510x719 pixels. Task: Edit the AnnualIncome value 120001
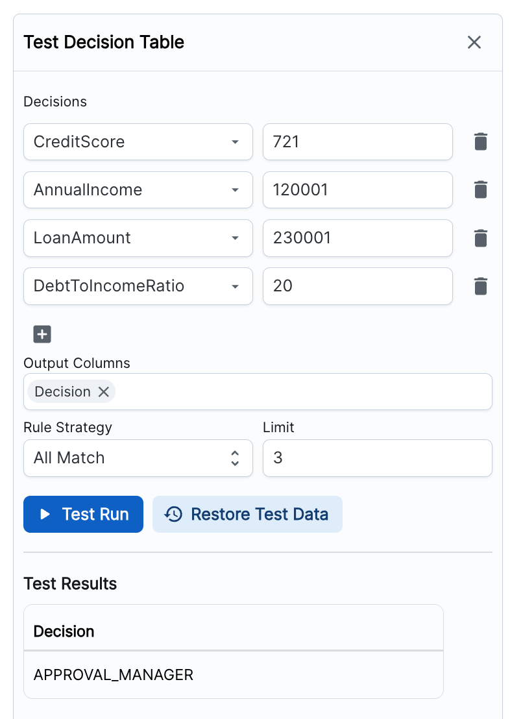(357, 189)
